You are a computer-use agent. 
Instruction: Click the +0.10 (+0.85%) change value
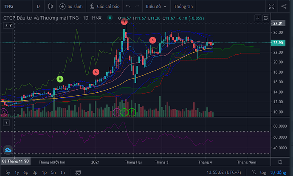click(190, 18)
